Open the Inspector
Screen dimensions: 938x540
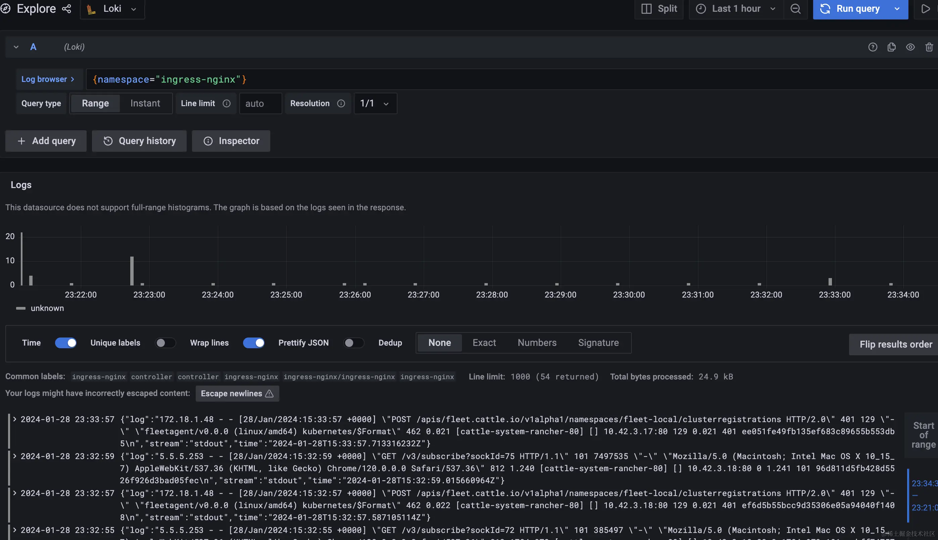coord(231,141)
